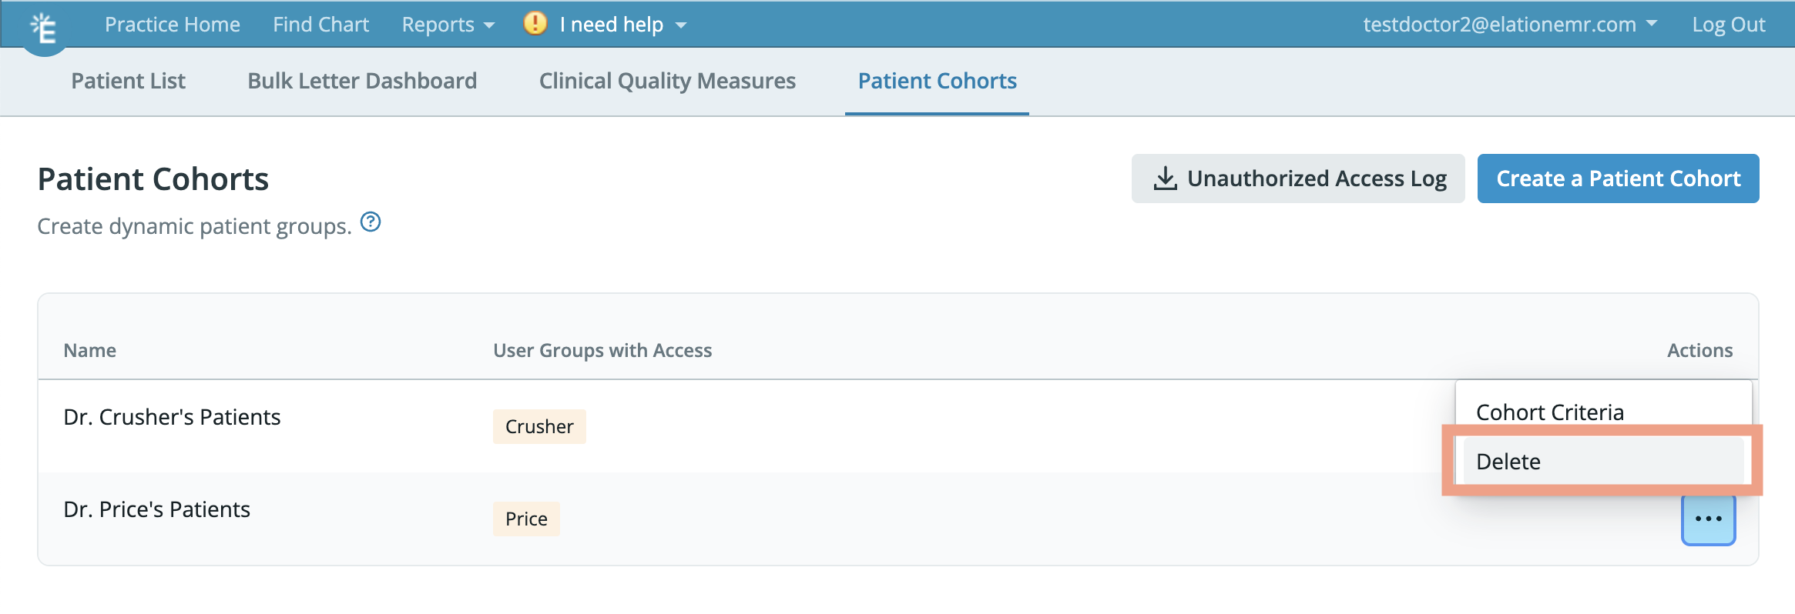The width and height of the screenshot is (1795, 614).
Task: Click the Elation logo icon
Action: click(x=44, y=28)
